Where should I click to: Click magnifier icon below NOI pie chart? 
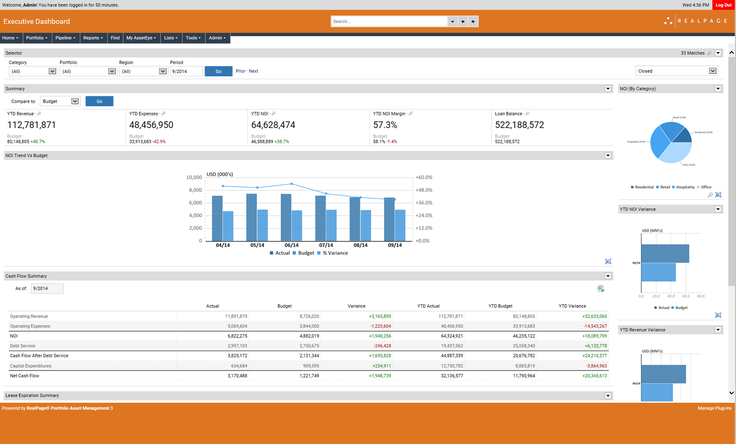tap(710, 195)
